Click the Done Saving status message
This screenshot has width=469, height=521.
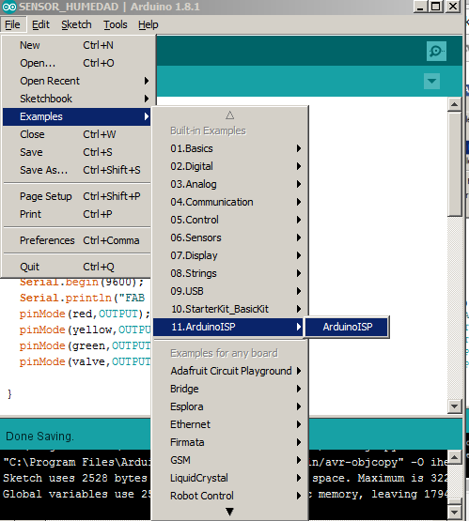coord(39,437)
